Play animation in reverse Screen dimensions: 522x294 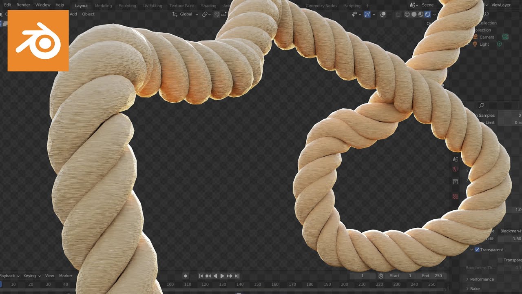(x=215, y=276)
